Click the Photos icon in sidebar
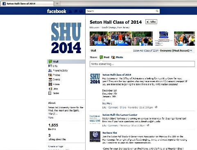Viewport: 197px width, 150px height. coord(50,75)
